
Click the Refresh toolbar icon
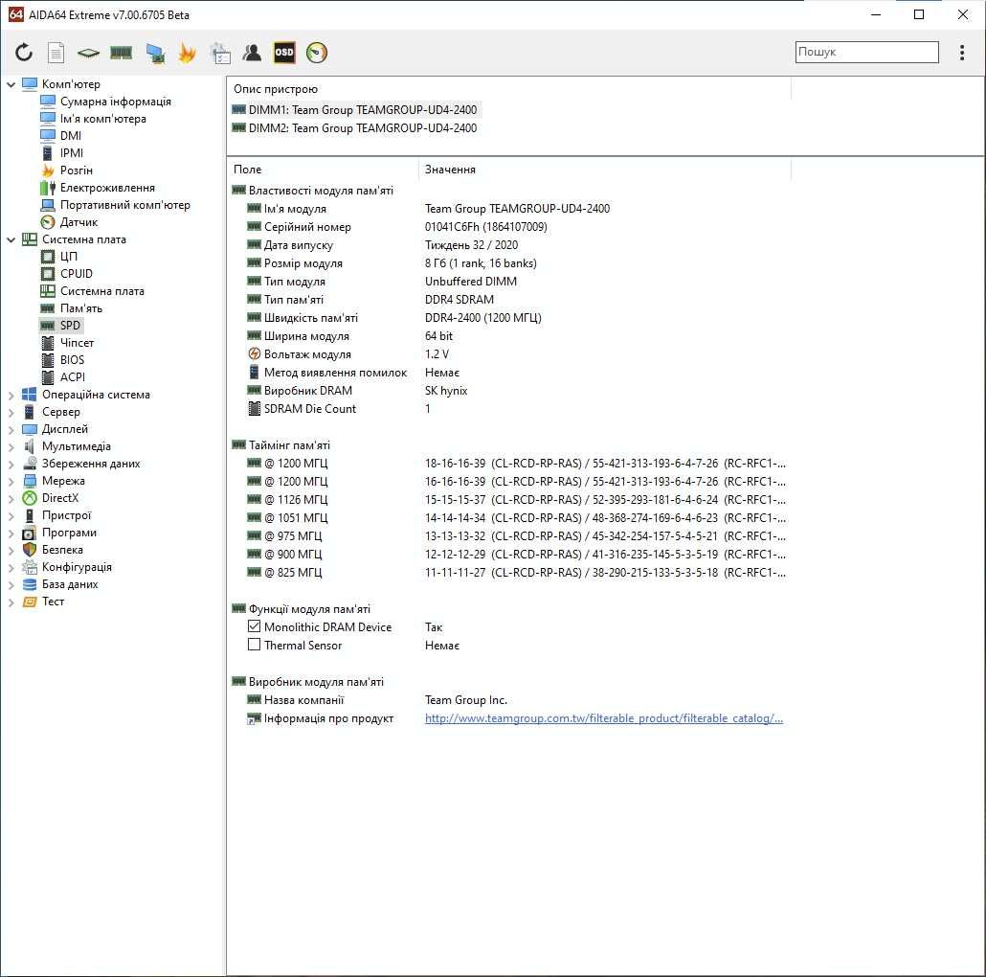(24, 53)
